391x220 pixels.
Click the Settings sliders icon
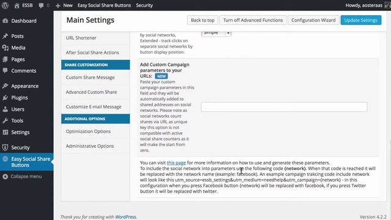tap(5, 132)
